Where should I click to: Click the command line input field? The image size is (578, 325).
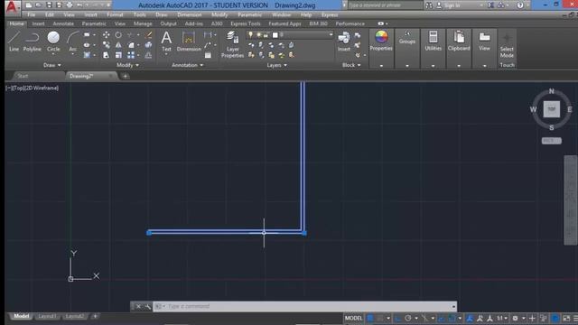pyautogui.click(x=306, y=306)
